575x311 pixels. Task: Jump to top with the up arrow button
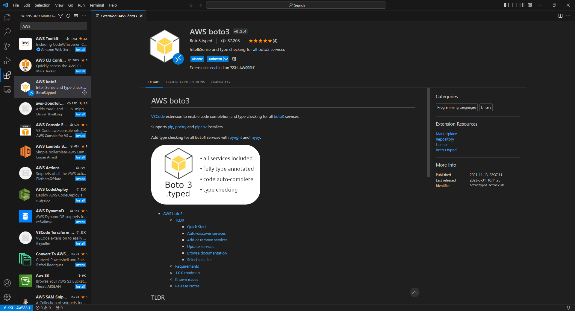click(x=414, y=292)
